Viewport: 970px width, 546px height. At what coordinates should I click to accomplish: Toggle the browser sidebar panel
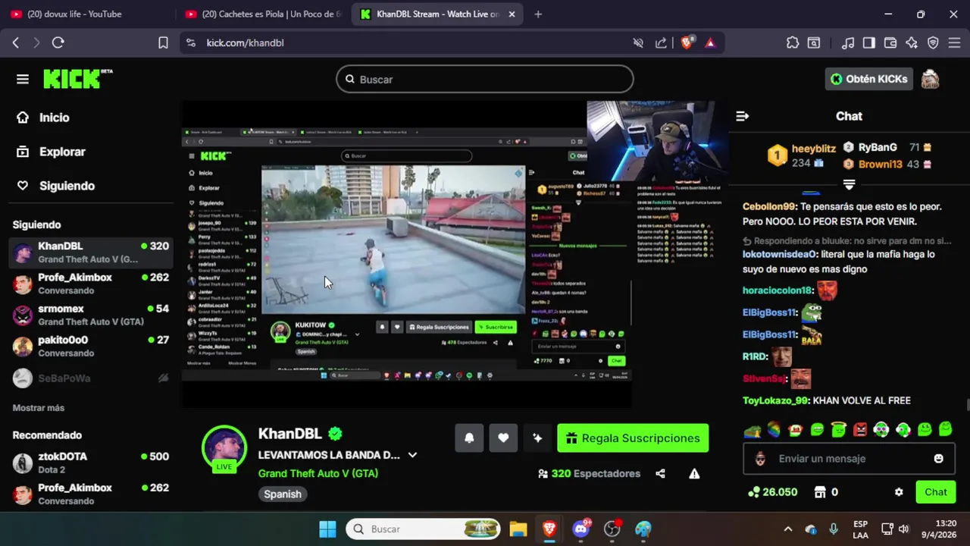click(869, 43)
